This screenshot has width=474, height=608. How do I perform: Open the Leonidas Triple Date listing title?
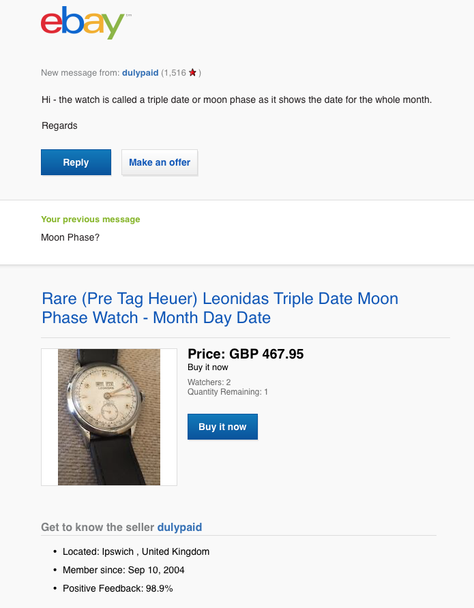click(220, 308)
